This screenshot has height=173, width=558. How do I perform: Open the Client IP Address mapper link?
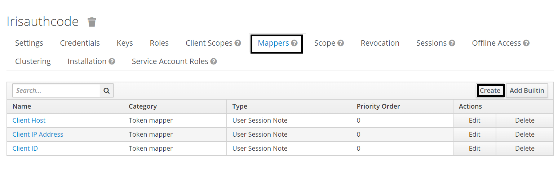pos(38,135)
